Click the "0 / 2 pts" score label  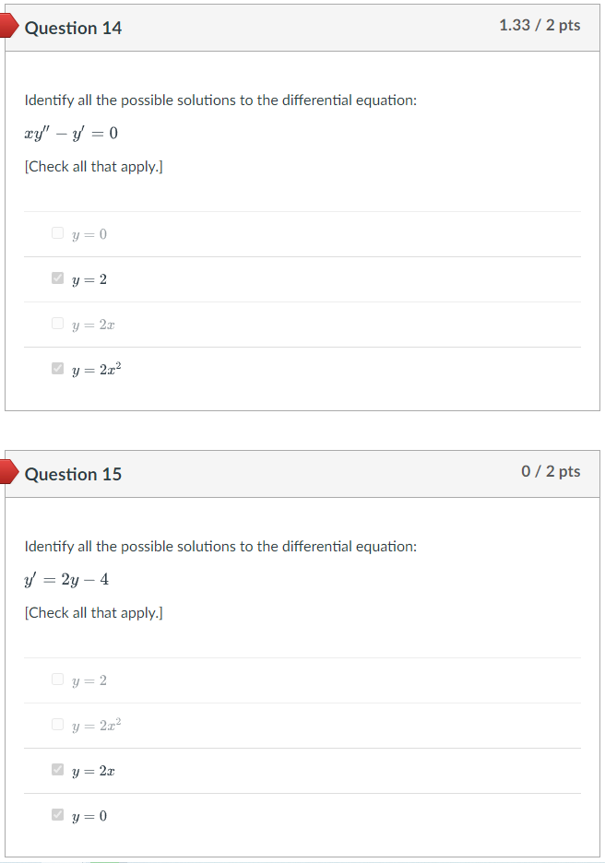549,471
